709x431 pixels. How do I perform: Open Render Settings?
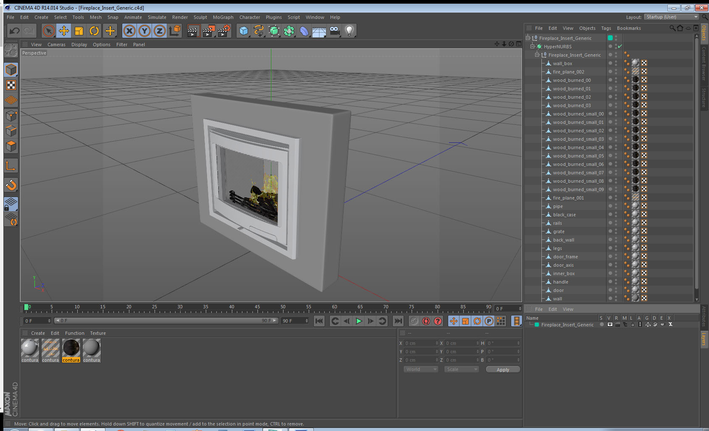[224, 31]
